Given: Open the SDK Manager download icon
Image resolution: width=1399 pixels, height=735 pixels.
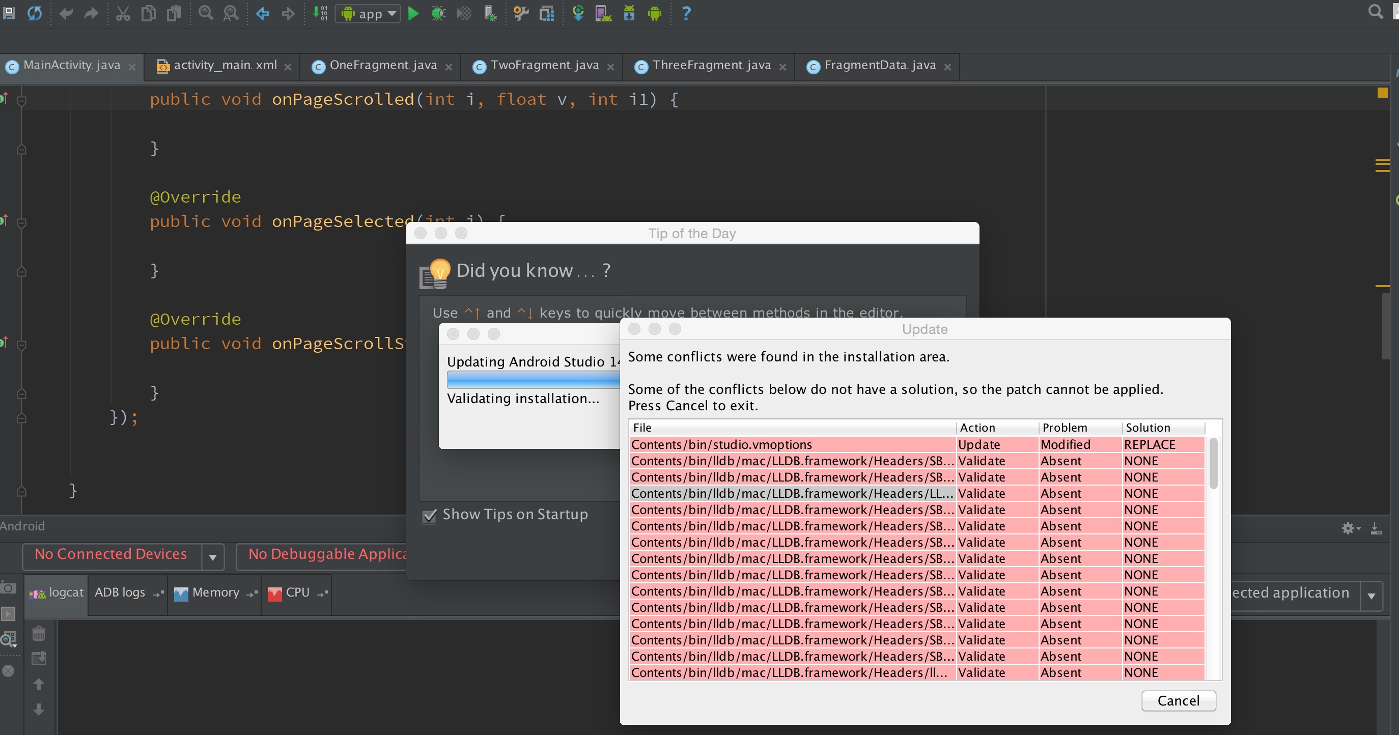Looking at the screenshot, I should point(629,13).
